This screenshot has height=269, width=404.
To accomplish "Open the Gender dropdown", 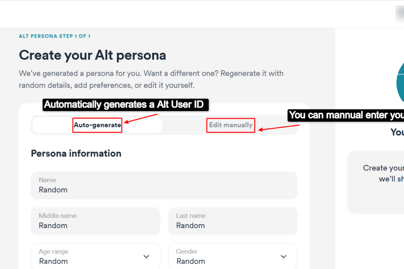I will point(233,256).
